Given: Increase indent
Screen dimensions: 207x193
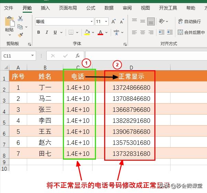Looking at the screenshot, I should 170,32.
